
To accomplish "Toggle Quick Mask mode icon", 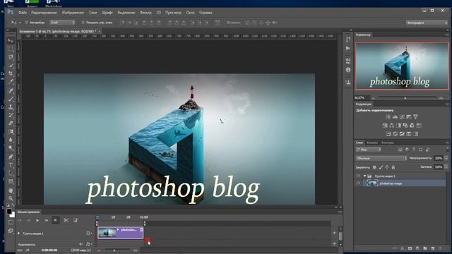I will pos(11,222).
